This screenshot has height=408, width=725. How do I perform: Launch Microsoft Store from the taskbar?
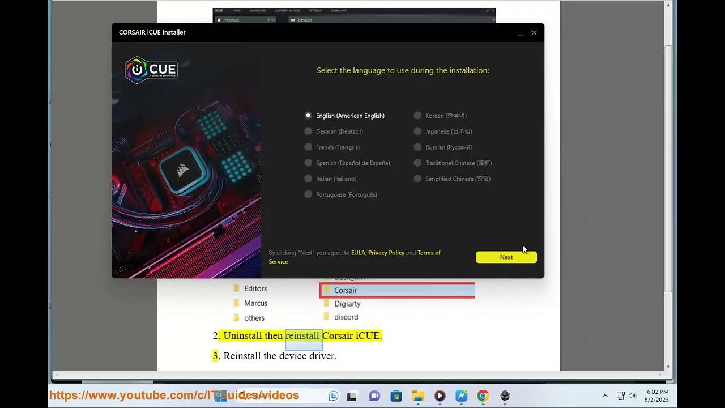coord(396,396)
